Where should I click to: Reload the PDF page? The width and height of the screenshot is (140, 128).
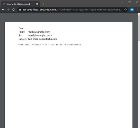coord(14,10)
